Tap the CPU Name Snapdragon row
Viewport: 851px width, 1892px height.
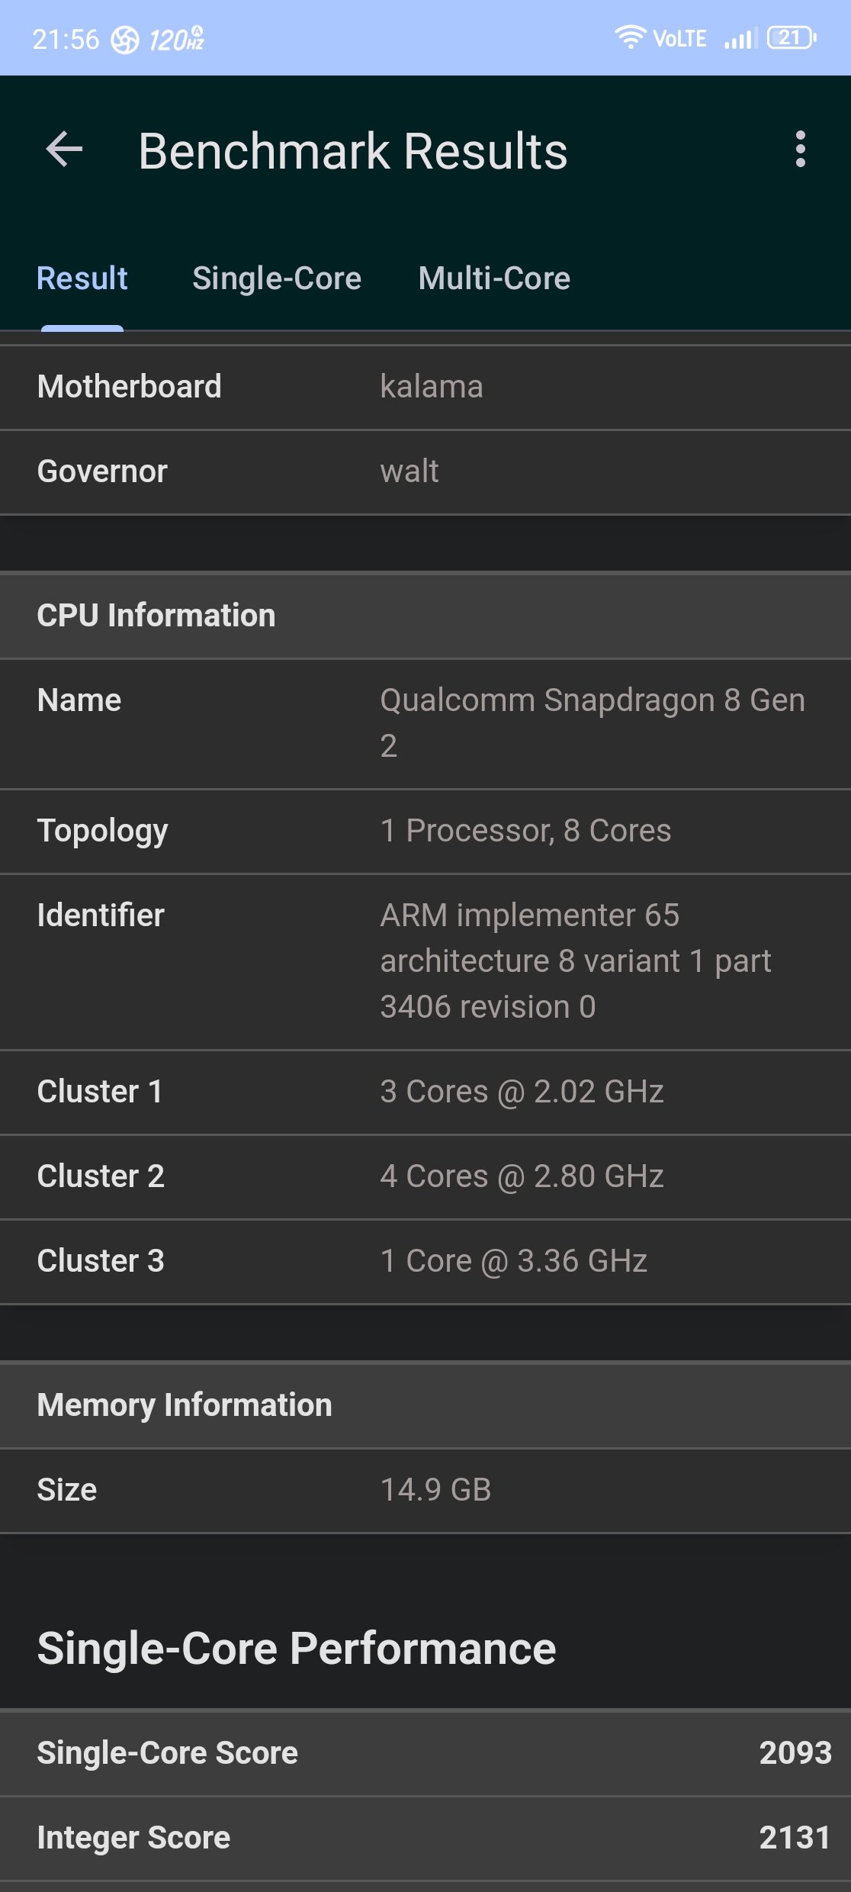[x=425, y=723]
